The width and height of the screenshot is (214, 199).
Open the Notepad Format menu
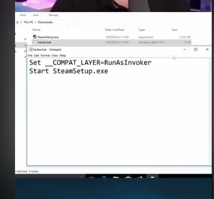pyautogui.click(x=46, y=55)
